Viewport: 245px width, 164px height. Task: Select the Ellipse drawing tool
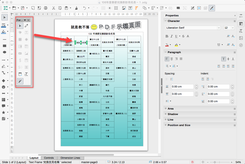(4, 52)
